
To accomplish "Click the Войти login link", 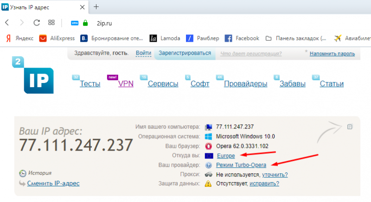I will 143,54.
